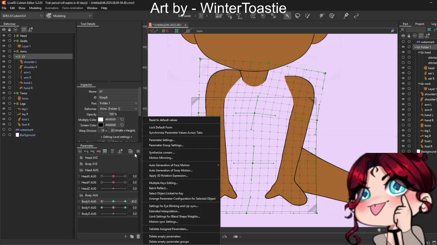
Task: Click the grid icon next to Solo
Action: pyautogui.click(x=188, y=31)
